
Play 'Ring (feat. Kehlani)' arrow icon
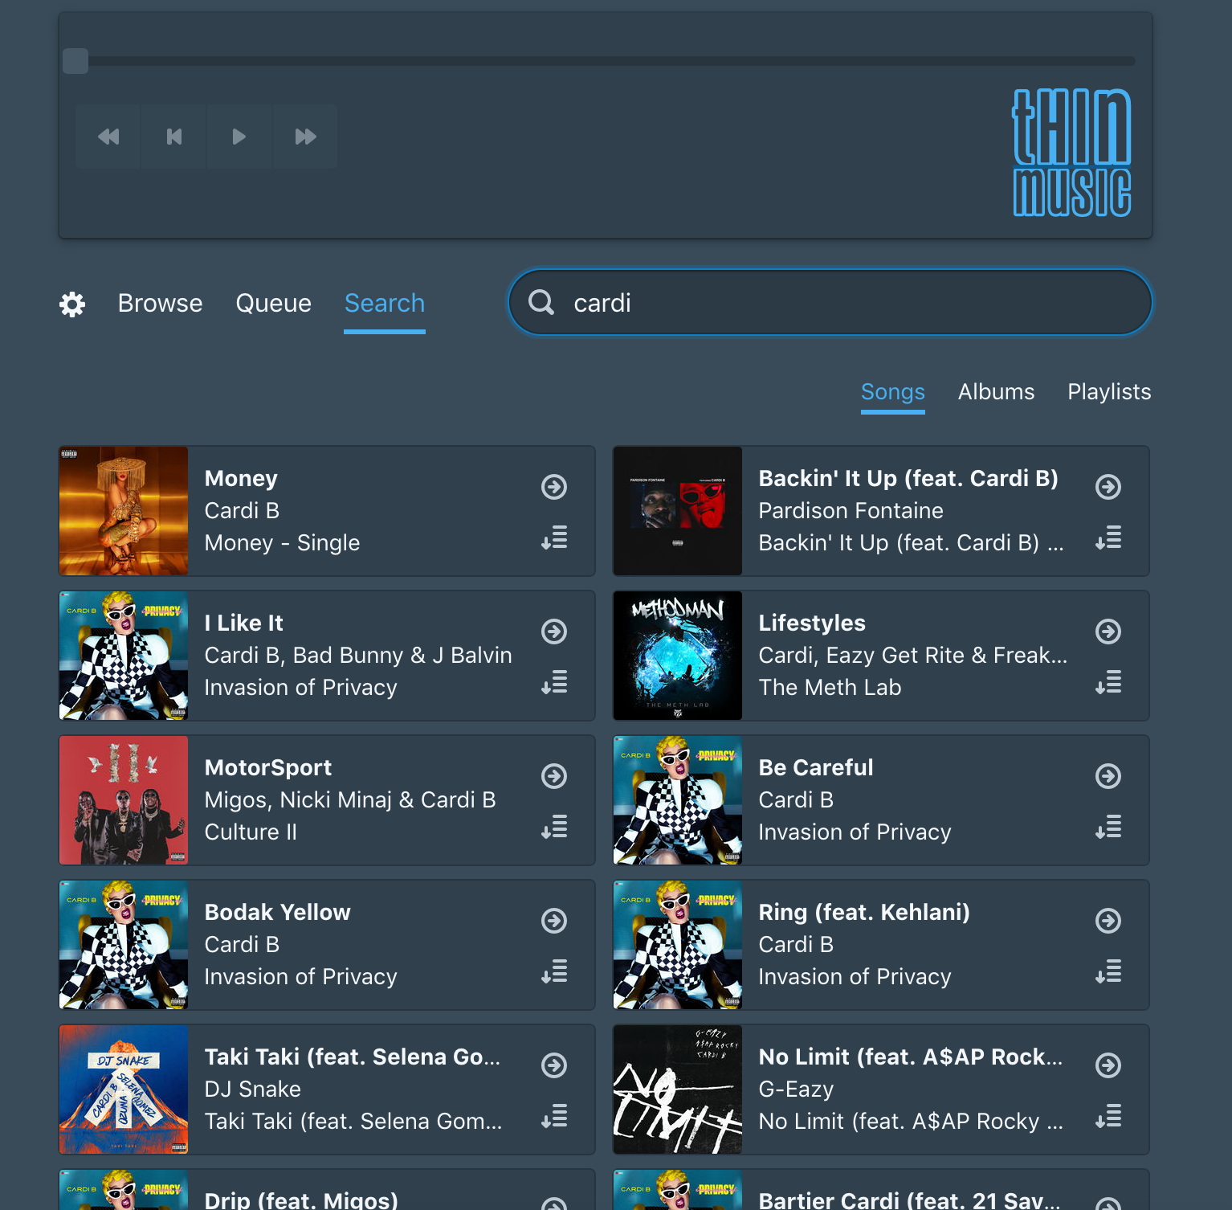[1108, 921]
